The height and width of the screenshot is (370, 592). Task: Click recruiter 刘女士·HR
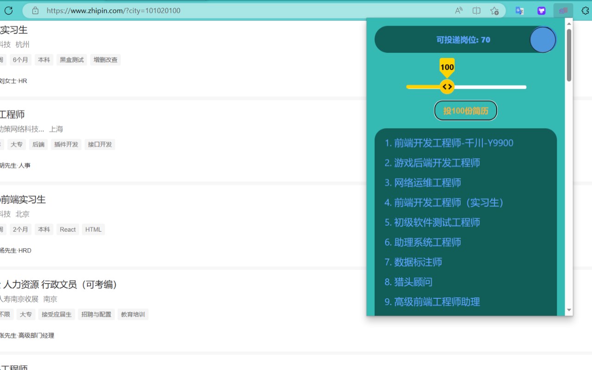tap(13, 81)
